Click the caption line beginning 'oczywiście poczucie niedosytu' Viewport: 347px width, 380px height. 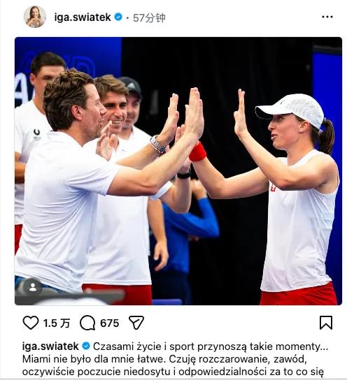173,372
